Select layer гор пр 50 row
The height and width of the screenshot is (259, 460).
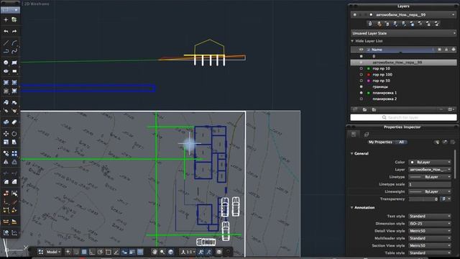pos(403,81)
